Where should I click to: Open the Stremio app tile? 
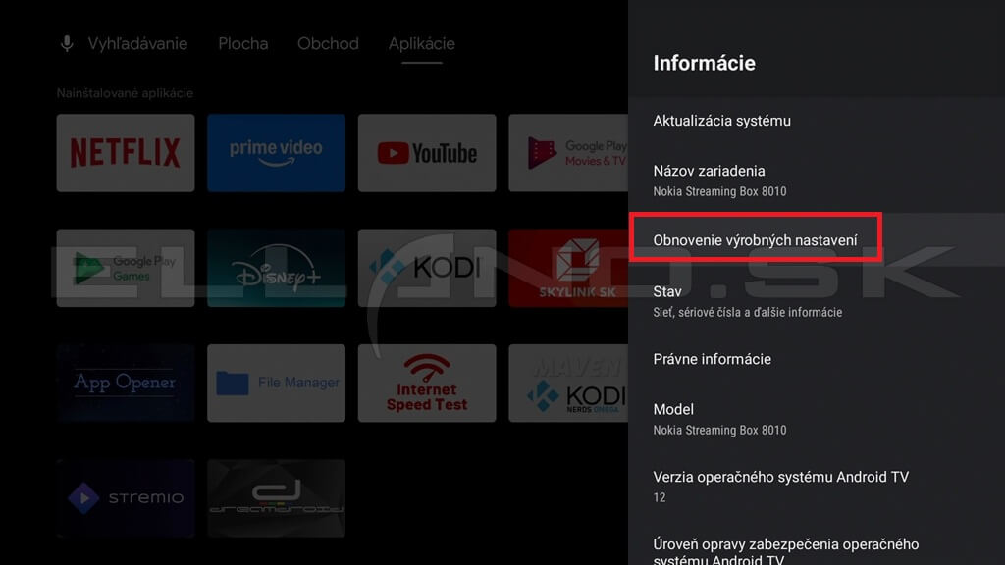point(125,498)
